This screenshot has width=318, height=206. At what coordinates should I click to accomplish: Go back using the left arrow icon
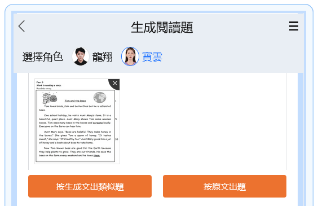point(21,26)
